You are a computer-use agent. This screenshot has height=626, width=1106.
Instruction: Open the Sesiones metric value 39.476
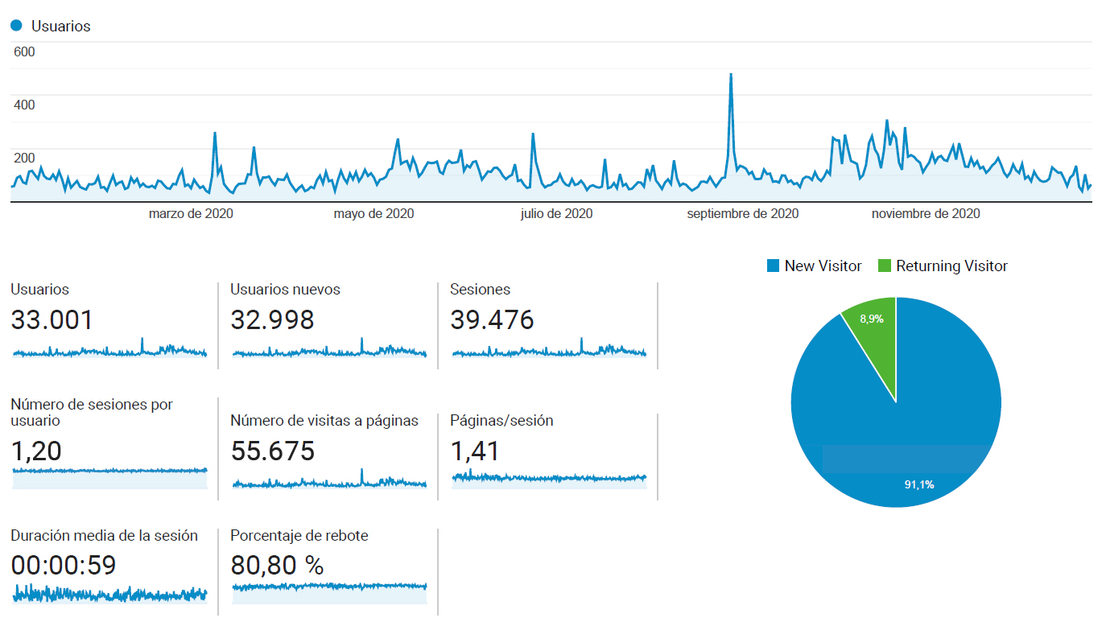point(492,320)
